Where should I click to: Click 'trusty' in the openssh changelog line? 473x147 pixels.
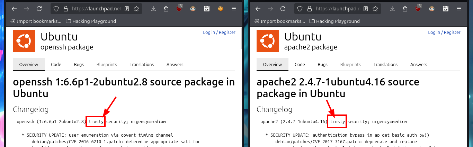(x=96, y=122)
